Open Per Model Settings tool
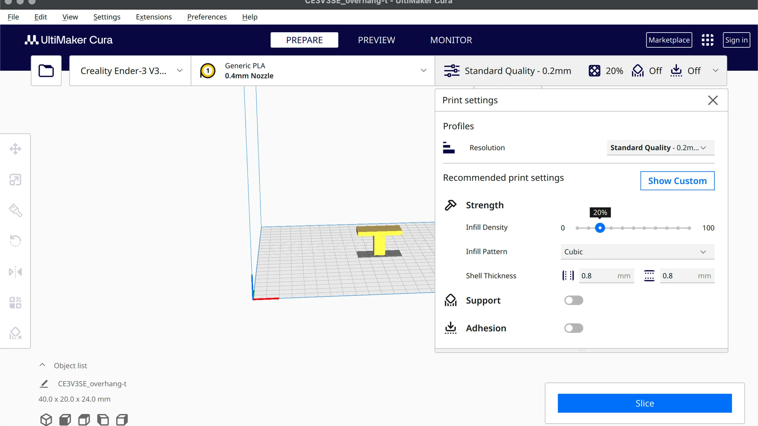Viewport: 758px width, 426px height. [16, 303]
